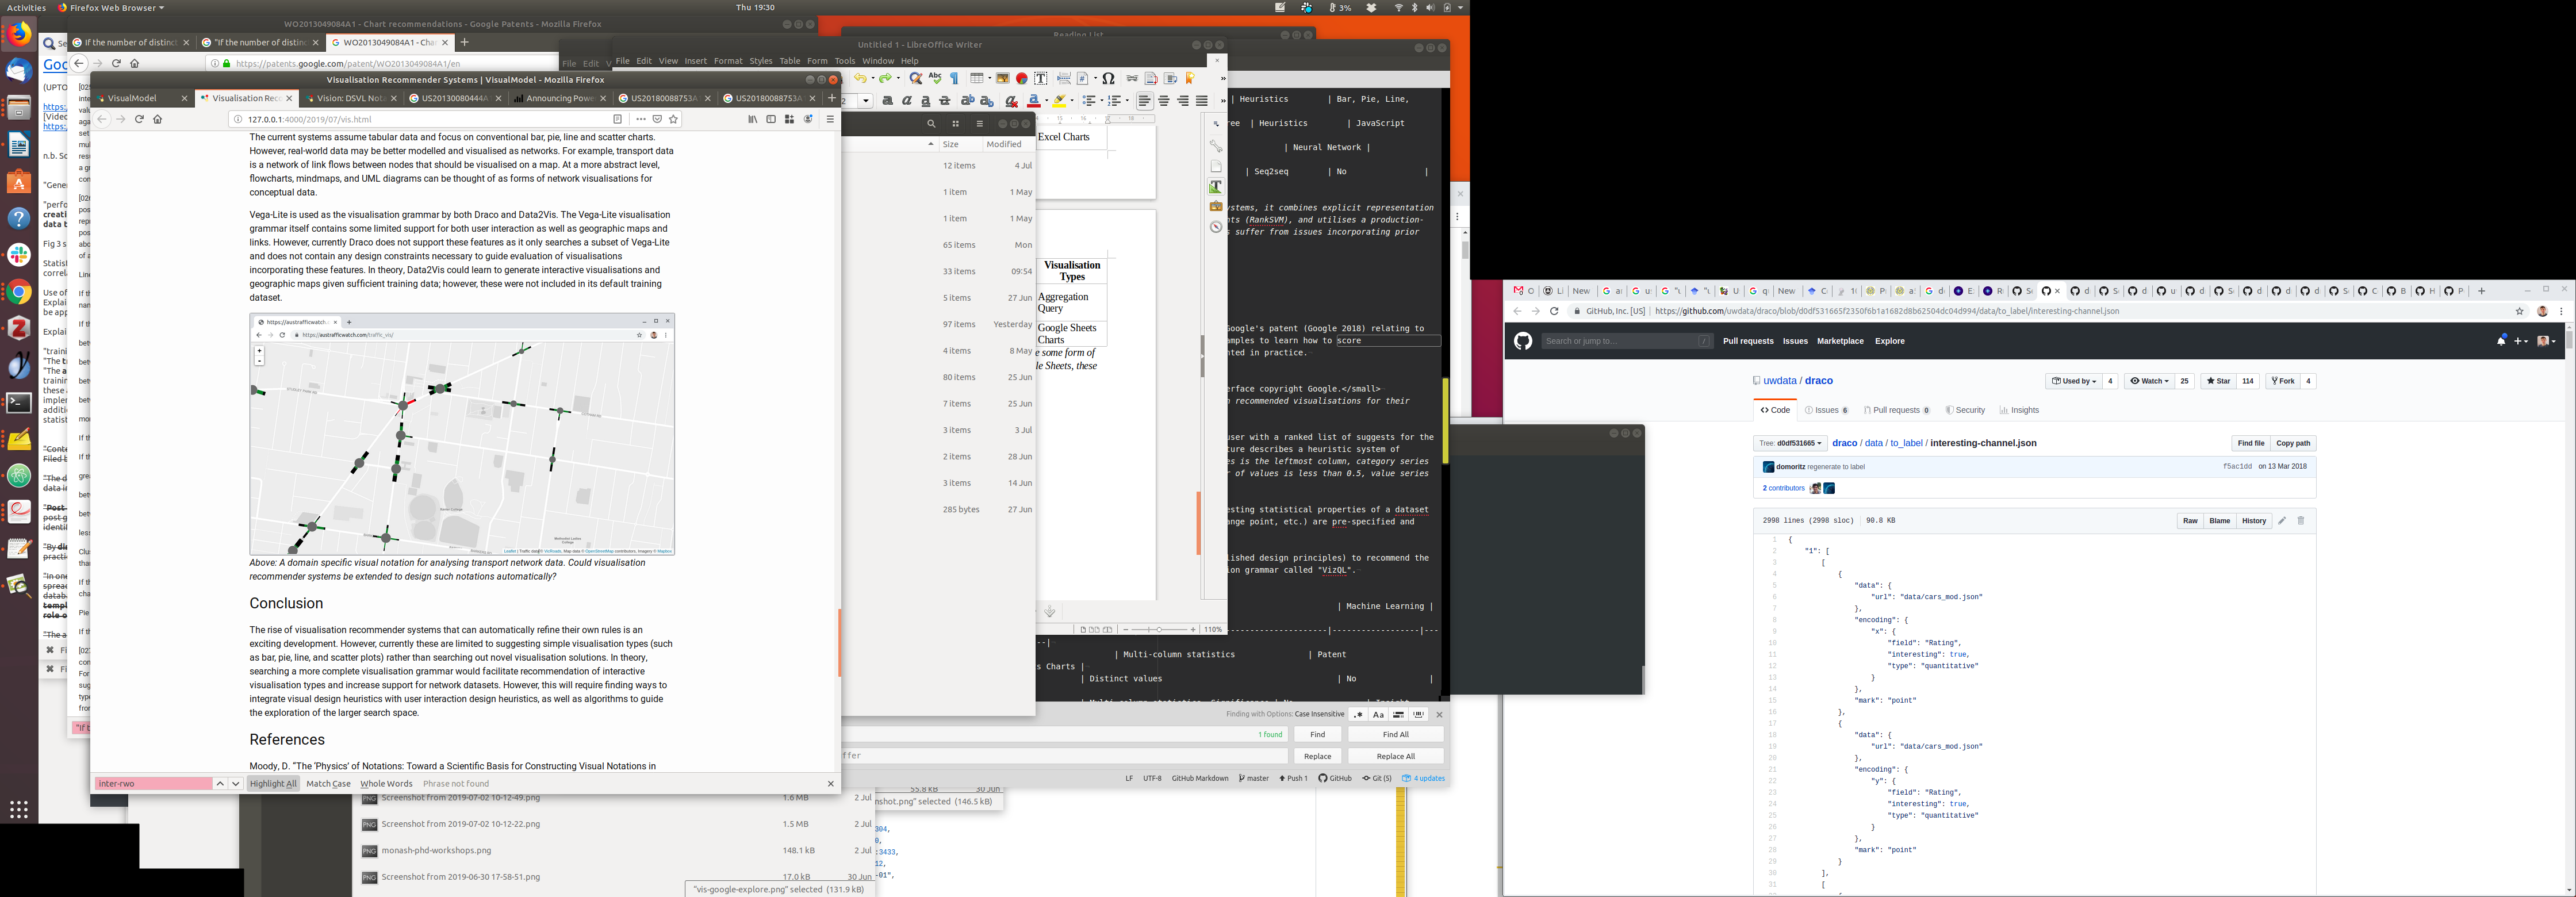Enable Whole Words in find bar

[386, 784]
